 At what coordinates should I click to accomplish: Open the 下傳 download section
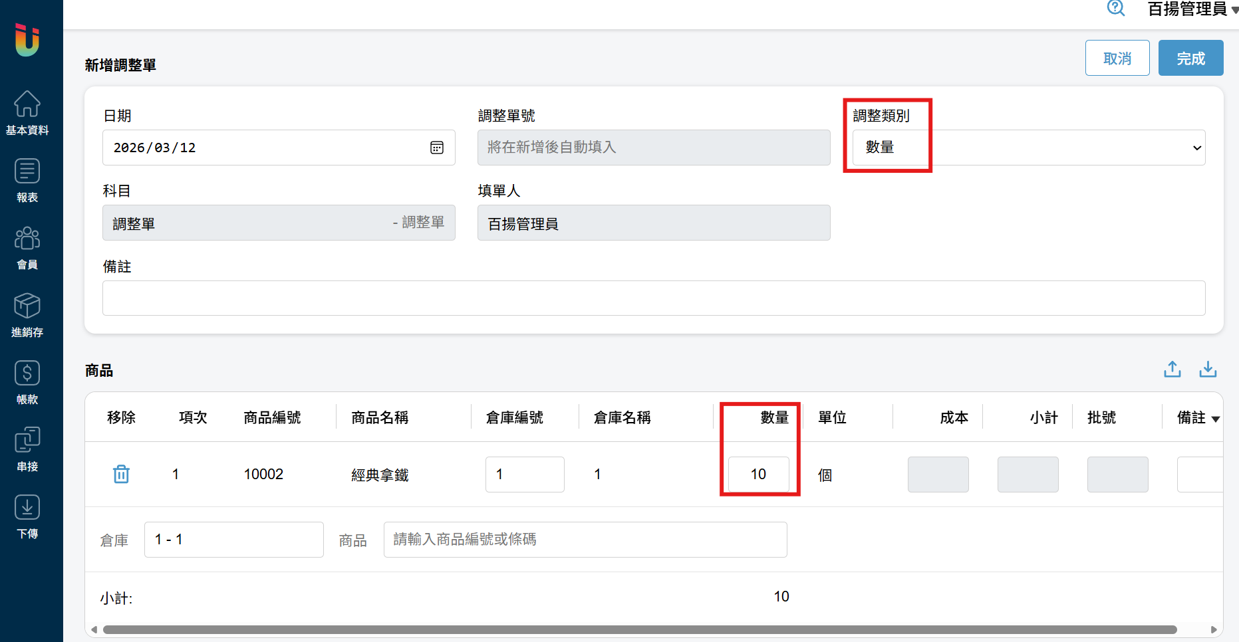coord(27,516)
